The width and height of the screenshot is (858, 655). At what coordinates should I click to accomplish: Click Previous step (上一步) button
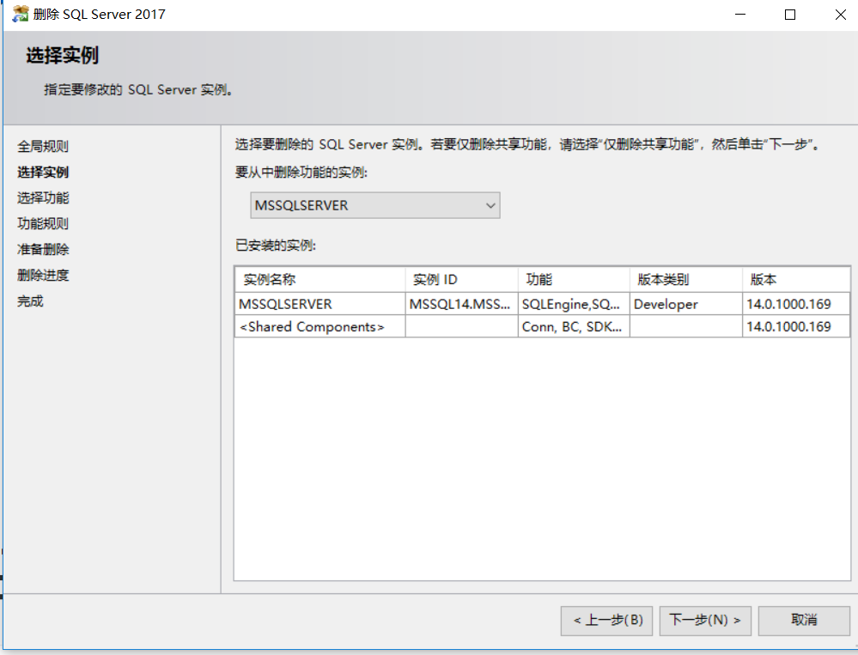pyautogui.click(x=607, y=620)
